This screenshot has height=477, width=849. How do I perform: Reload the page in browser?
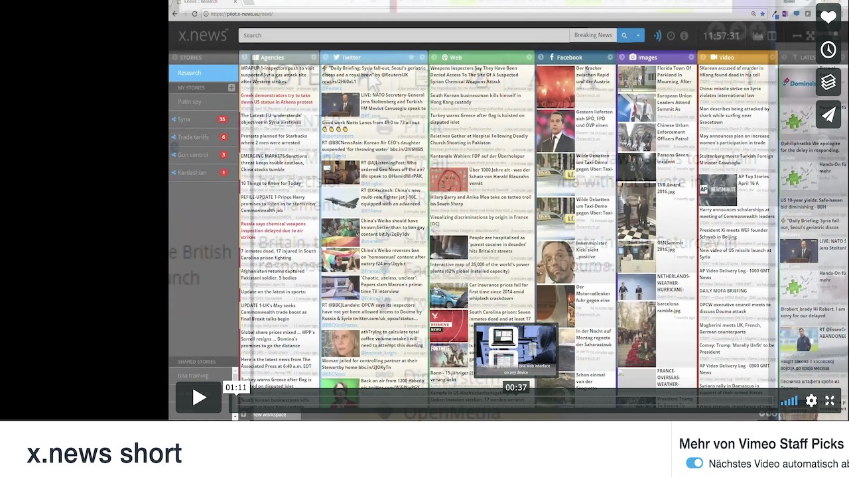click(x=194, y=14)
